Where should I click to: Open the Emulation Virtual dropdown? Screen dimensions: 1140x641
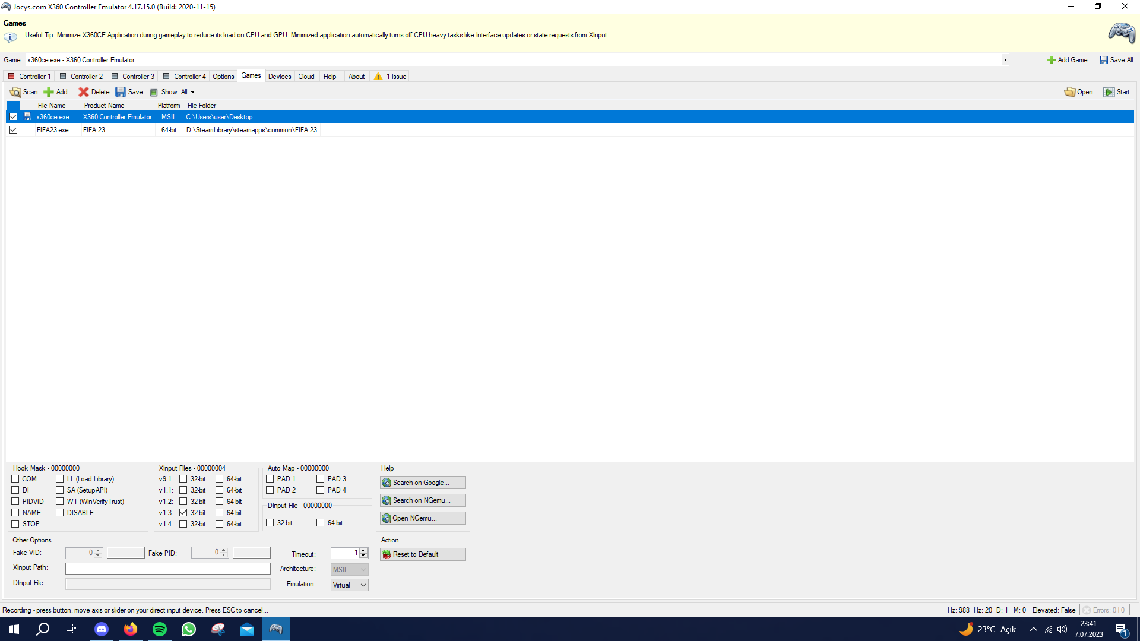point(349,585)
